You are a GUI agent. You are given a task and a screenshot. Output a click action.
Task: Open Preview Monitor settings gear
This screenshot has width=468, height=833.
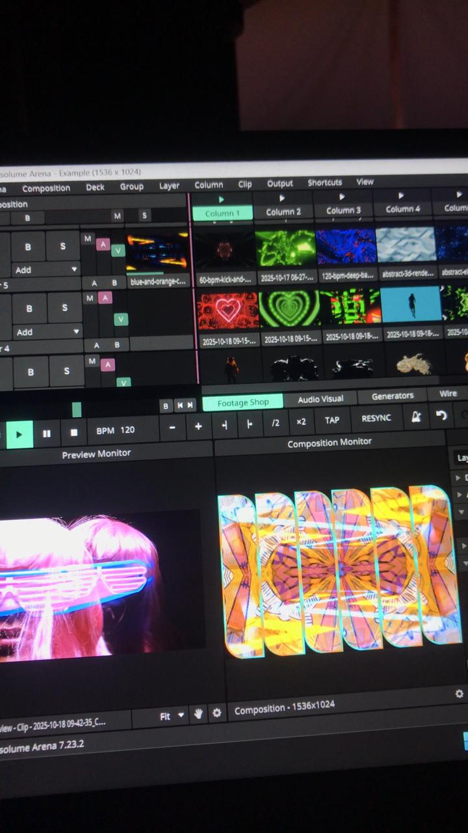tap(216, 713)
